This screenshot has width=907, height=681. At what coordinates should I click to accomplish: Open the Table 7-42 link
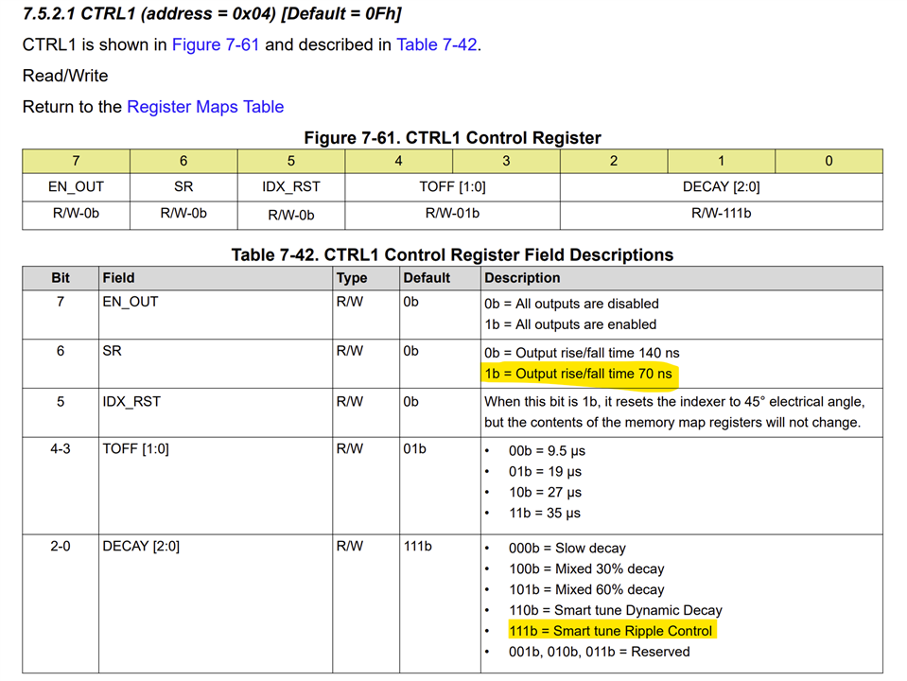pos(437,44)
